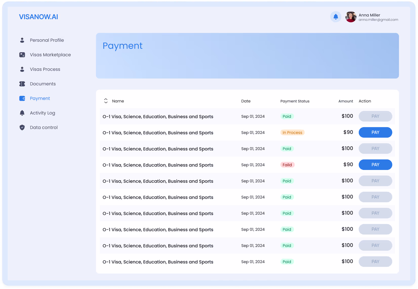This screenshot has height=289, width=418.
Task: Click the Data control shield icon
Action: point(22,127)
